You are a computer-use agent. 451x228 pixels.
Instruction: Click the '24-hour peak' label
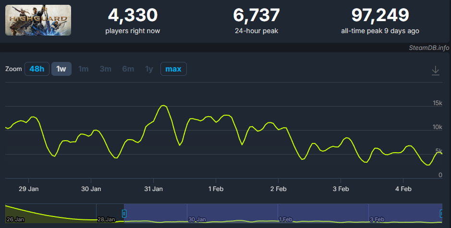tap(256, 31)
